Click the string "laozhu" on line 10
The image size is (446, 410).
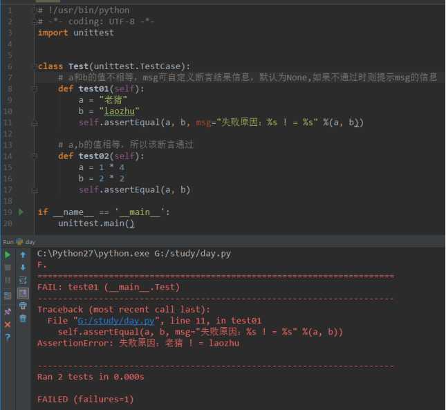click(x=119, y=111)
